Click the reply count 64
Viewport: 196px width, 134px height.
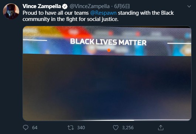click(35, 128)
